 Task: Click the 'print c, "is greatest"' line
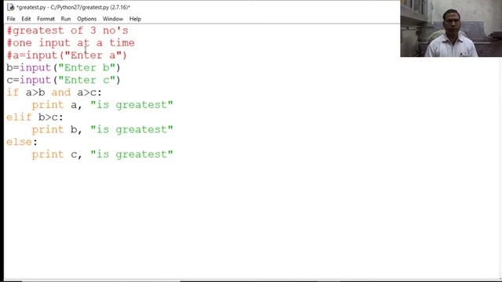tap(103, 154)
